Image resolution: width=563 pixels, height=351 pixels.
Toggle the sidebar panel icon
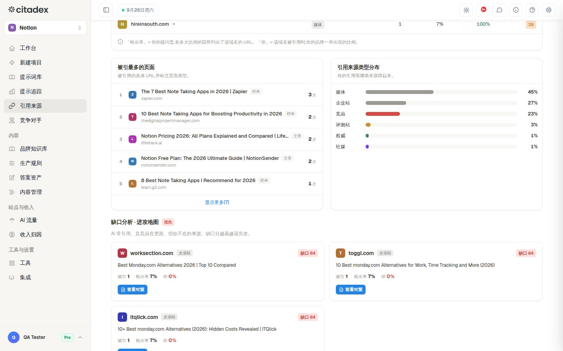[x=106, y=10]
